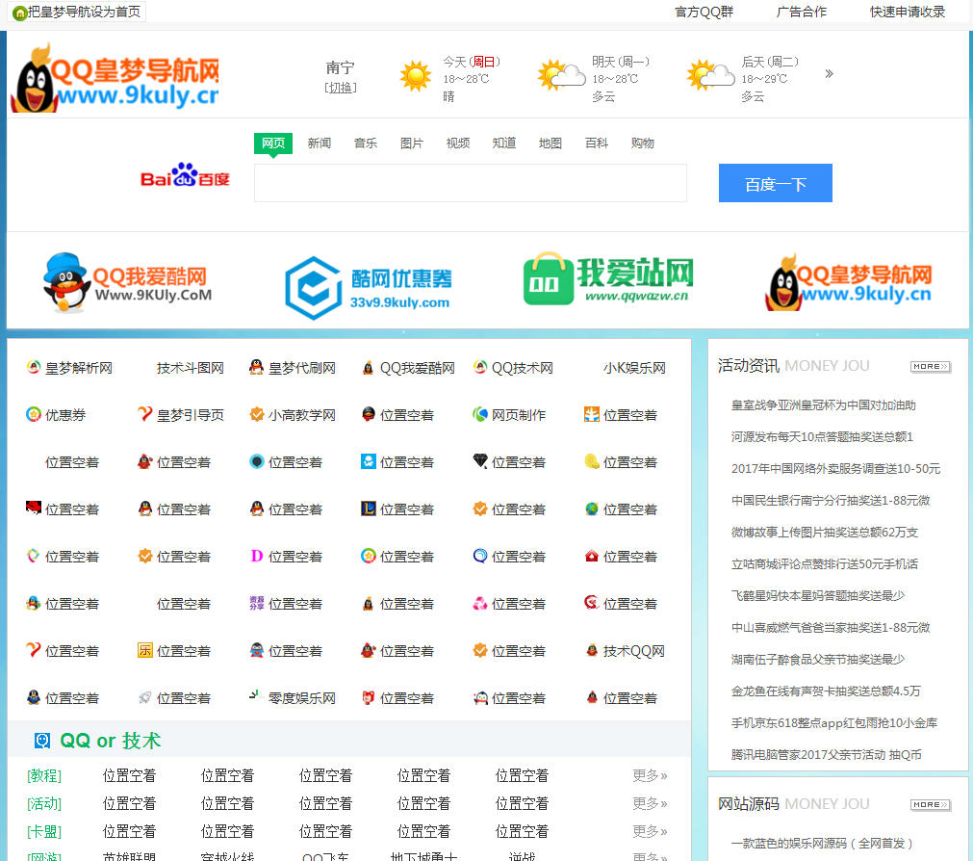Open the 快速申请收录 link
Screen dimensions: 973x861
(908, 13)
